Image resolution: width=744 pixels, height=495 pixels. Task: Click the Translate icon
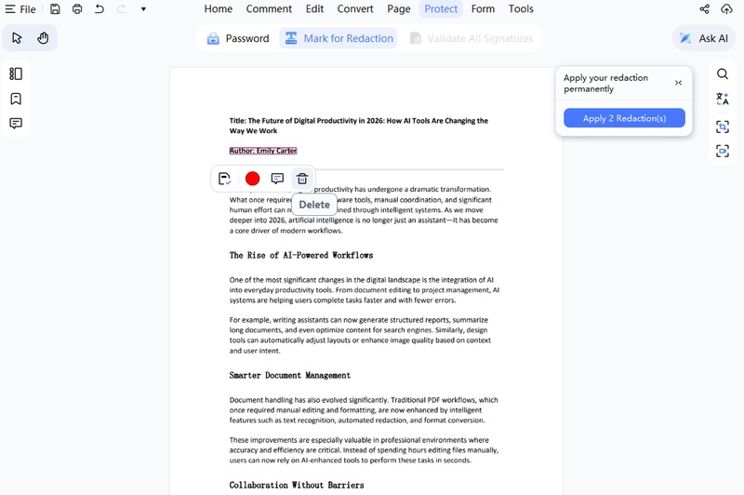[x=723, y=99]
